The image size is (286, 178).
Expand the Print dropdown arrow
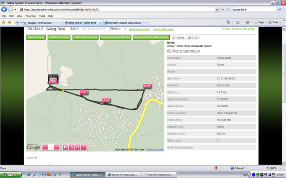pos(252,22)
